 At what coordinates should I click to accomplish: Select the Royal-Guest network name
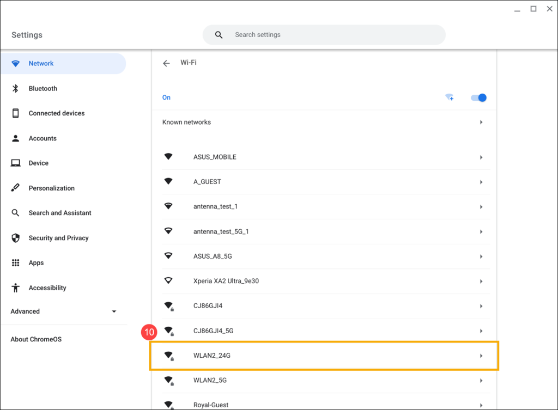(211, 405)
